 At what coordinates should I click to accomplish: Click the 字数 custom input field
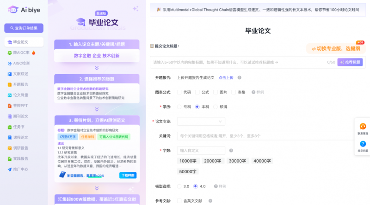click(x=201, y=151)
